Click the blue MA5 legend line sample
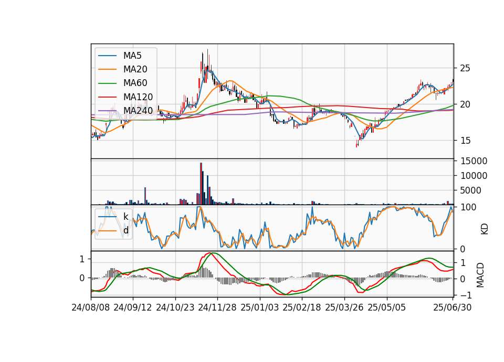Screen dimensions: 504x362 click(107, 56)
